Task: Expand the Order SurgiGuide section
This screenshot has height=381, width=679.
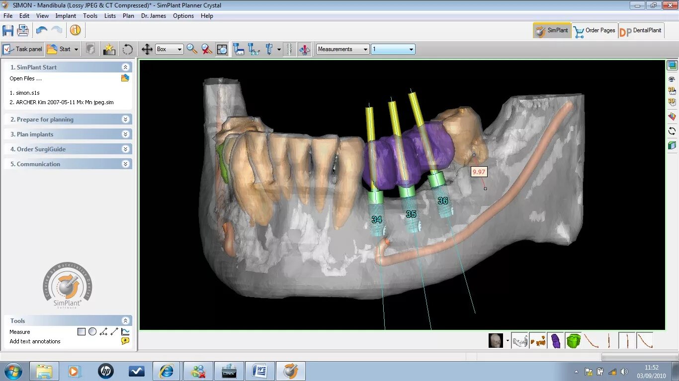Action: pos(126,149)
